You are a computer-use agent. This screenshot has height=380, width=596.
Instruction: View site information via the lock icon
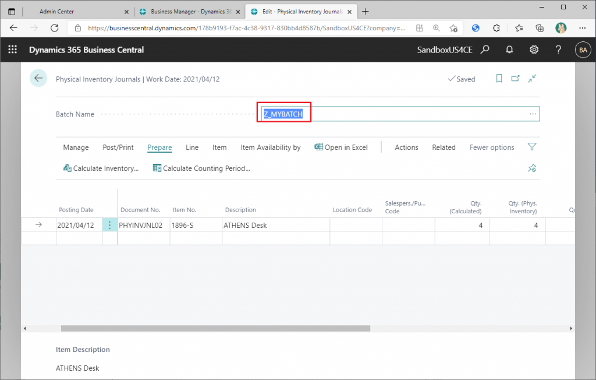coord(78,28)
